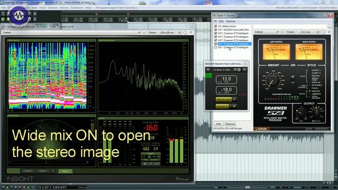Click the Softube logo in the Drawmer plugin
Image resolution: width=338 pixels, height=190 pixels.
[x=261, y=129]
